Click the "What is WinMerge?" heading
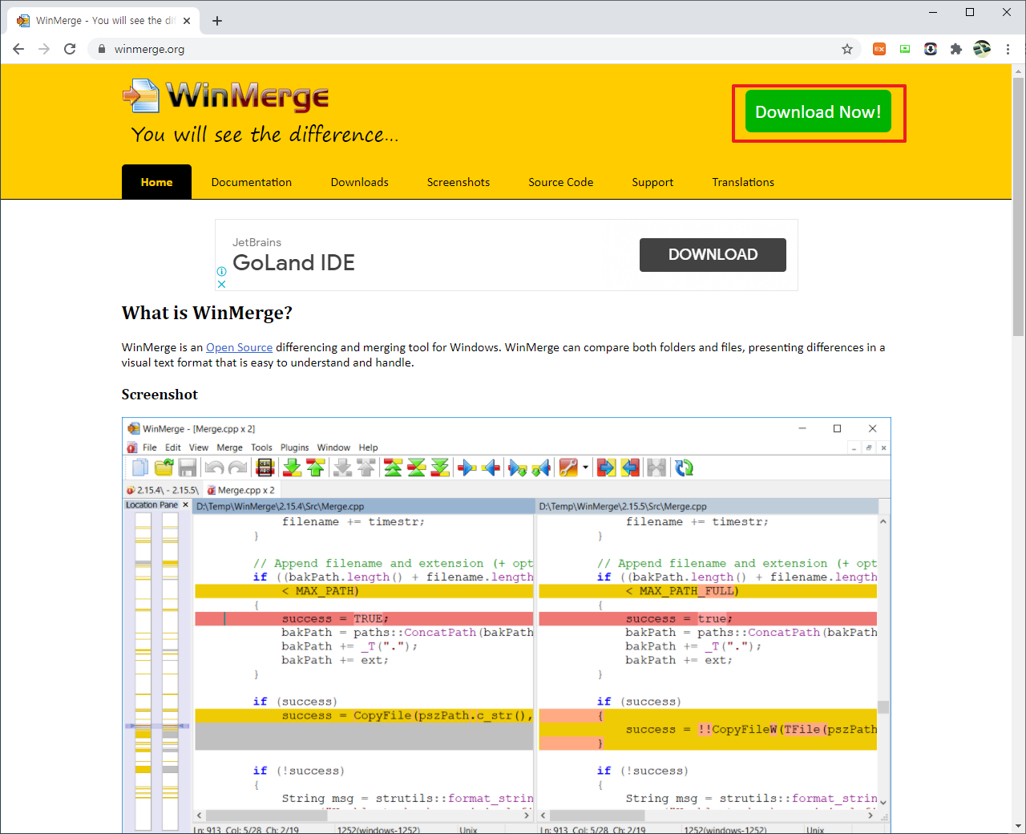Screen dimensions: 1026x834 207,313
